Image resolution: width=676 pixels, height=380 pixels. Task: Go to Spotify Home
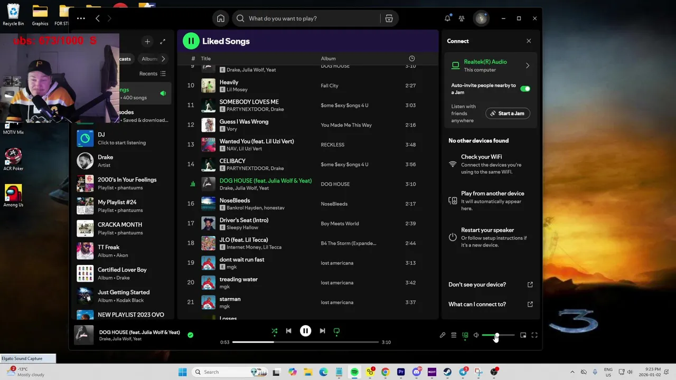pyautogui.click(x=221, y=18)
